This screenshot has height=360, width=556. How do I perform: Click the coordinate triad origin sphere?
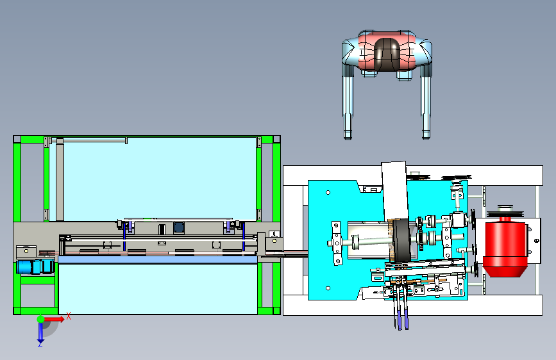tap(40, 319)
